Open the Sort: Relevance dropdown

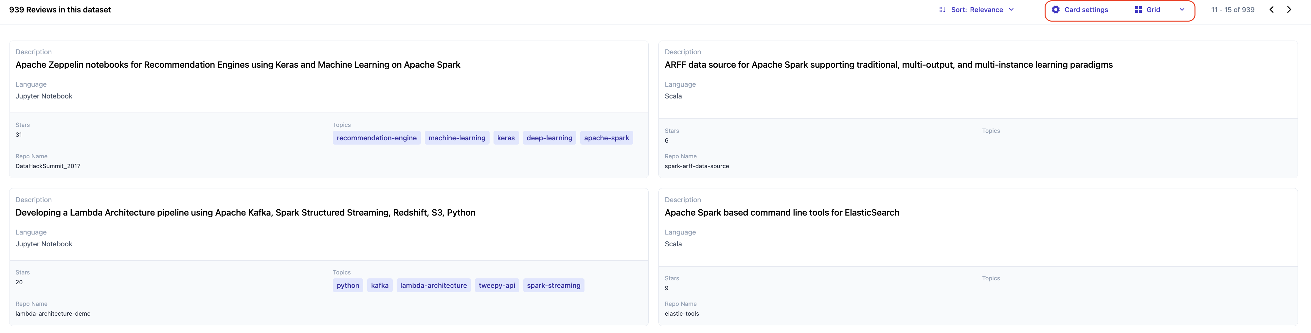tap(977, 10)
